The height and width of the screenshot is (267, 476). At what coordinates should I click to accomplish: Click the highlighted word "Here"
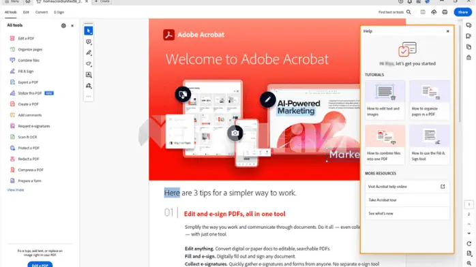click(x=172, y=193)
